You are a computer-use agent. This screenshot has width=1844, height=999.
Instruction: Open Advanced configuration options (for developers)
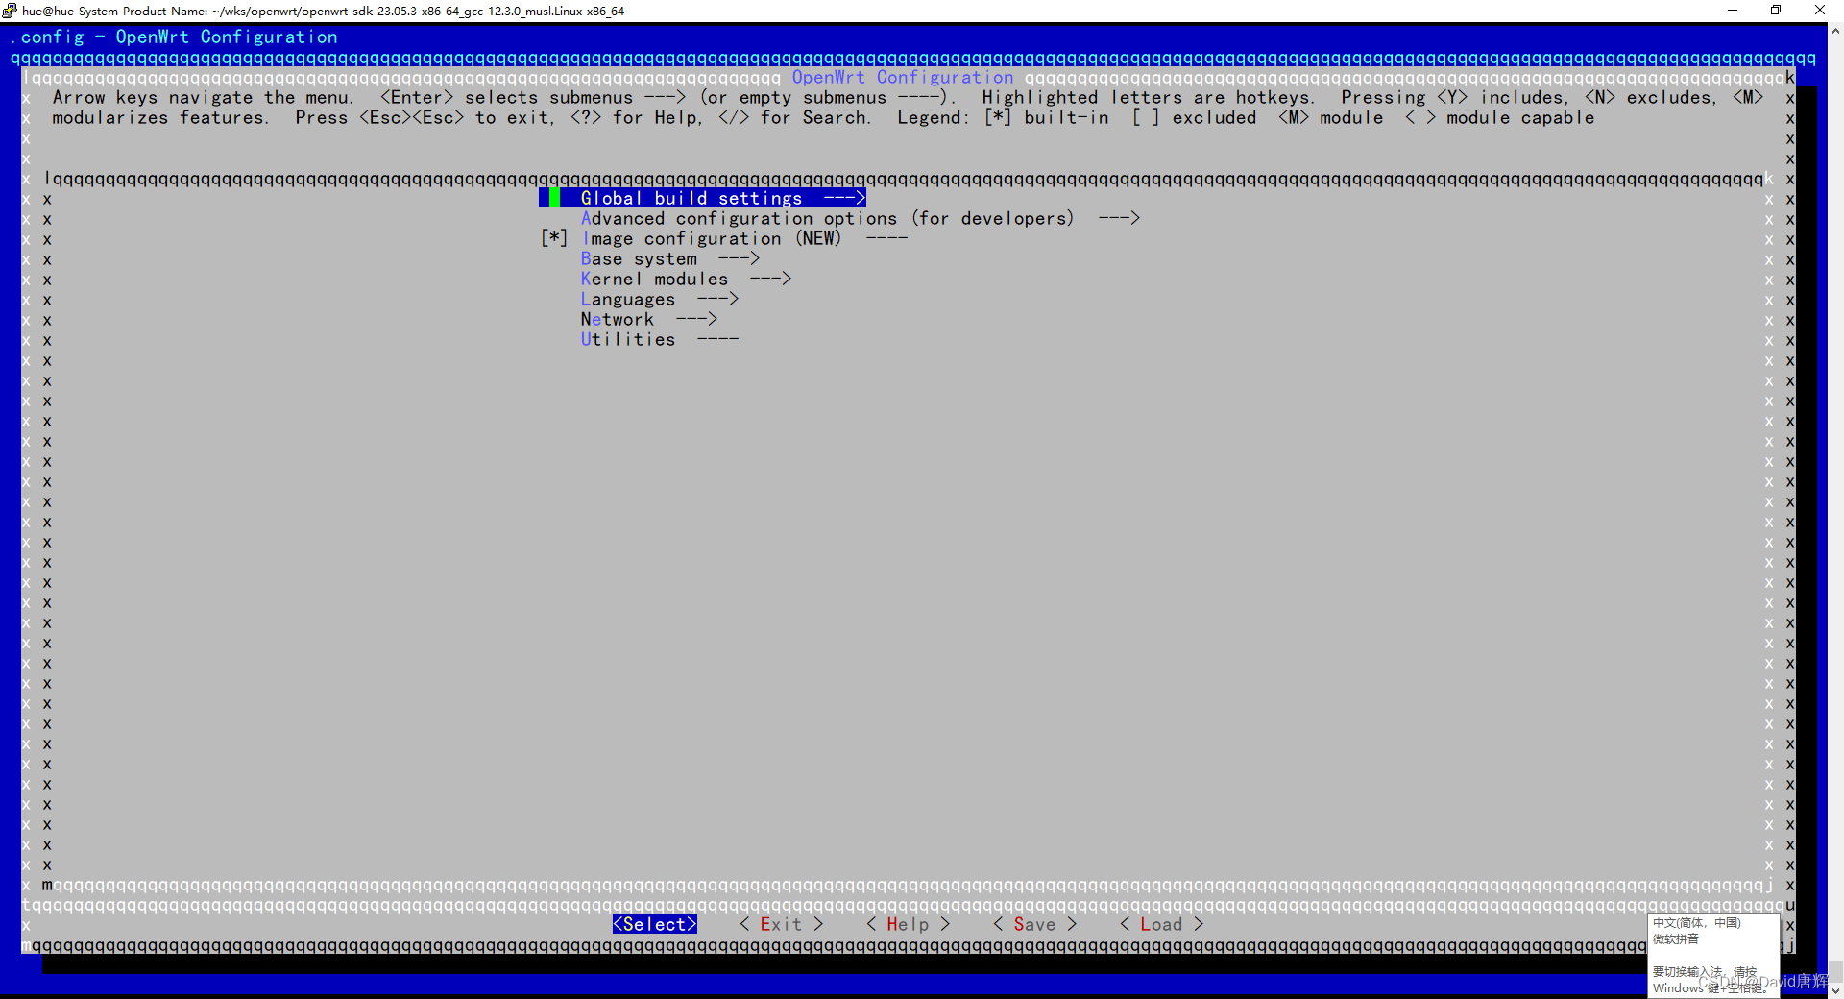860,218
